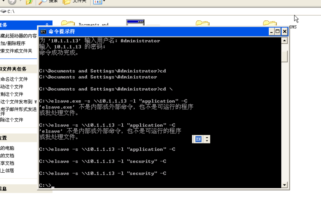Screen dimensions: 321x207
Task: Click the Up folder icon in Explorer
Action: (29, 2)
